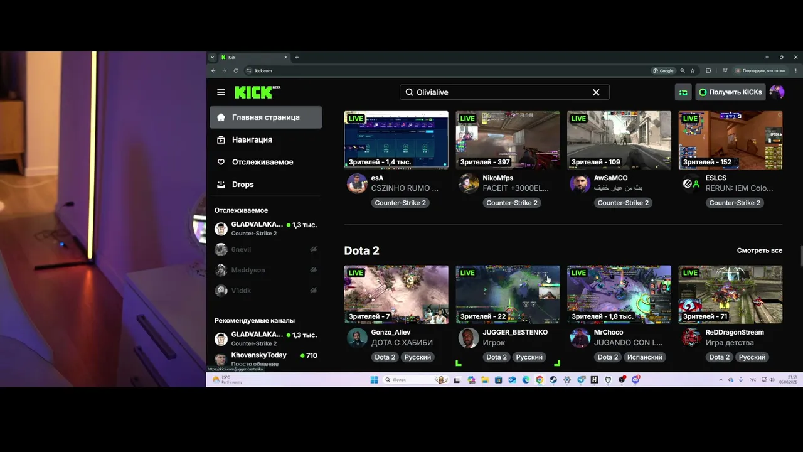The image size is (803, 452).
Task: Open the JUGGER_BESTENKO stream thumbnail
Action: pos(508,294)
